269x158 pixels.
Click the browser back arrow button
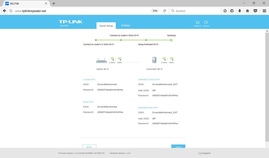(x=5, y=11)
